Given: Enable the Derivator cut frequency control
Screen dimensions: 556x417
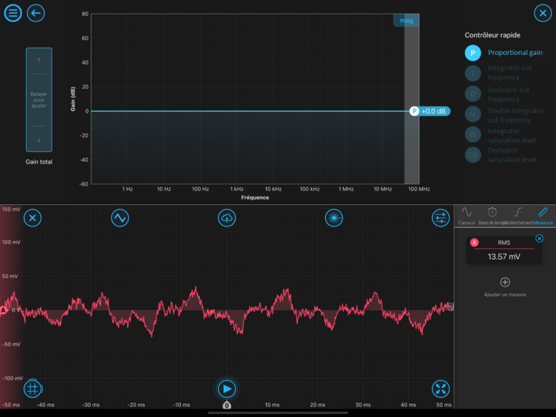Looking at the screenshot, I should click(x=473, y=94).
